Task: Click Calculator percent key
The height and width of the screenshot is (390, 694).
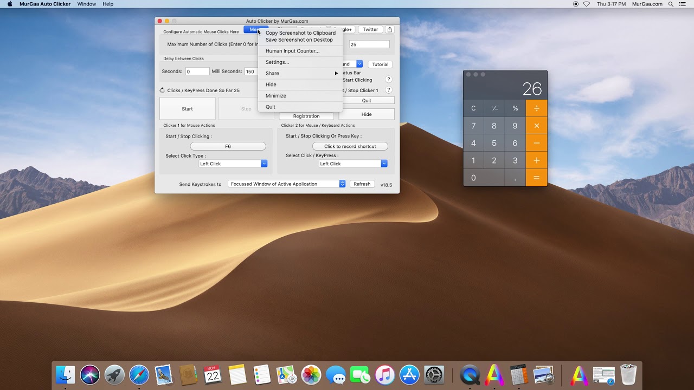Action: (x=515, y=108)
